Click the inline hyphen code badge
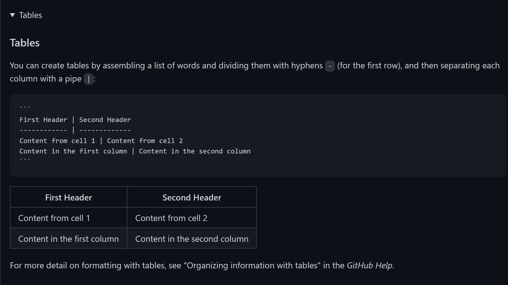 click(330, 66)
